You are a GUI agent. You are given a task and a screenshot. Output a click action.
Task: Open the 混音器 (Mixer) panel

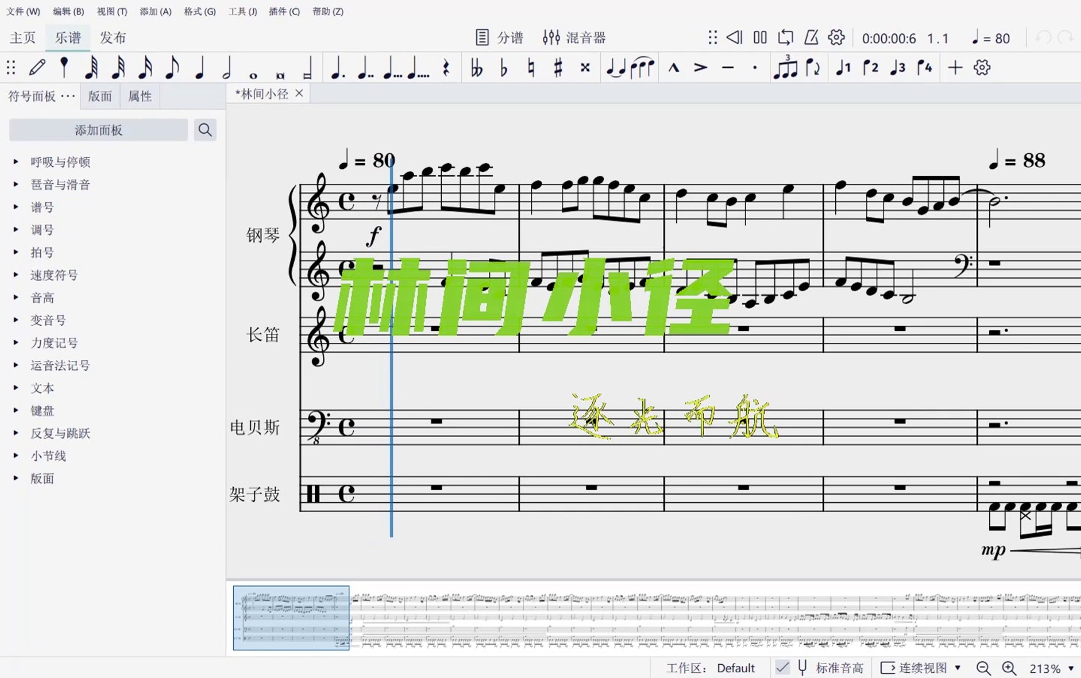[x=576, y=37]
